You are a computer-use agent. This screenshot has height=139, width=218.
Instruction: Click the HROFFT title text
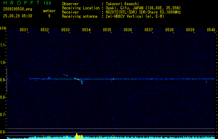click(x=21, y=3)
